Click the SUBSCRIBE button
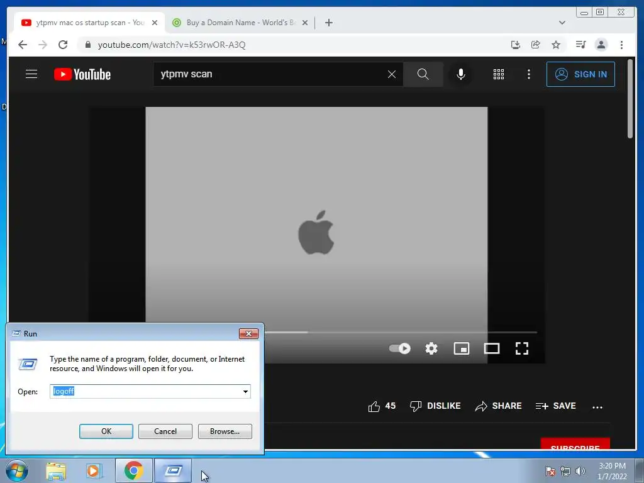The width and height of the screenshot is (644, 483). 575,444
